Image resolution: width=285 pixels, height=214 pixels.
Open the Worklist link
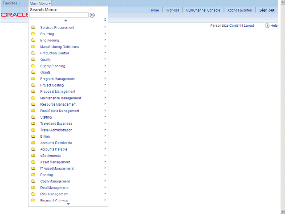[172, 10]
